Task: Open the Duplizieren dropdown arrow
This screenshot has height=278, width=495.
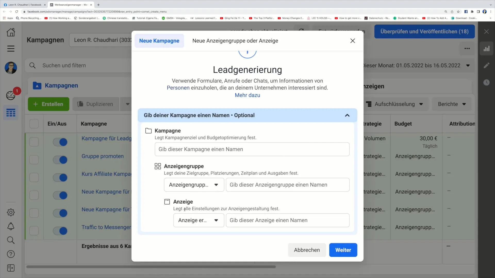Action: pos(127,104)
